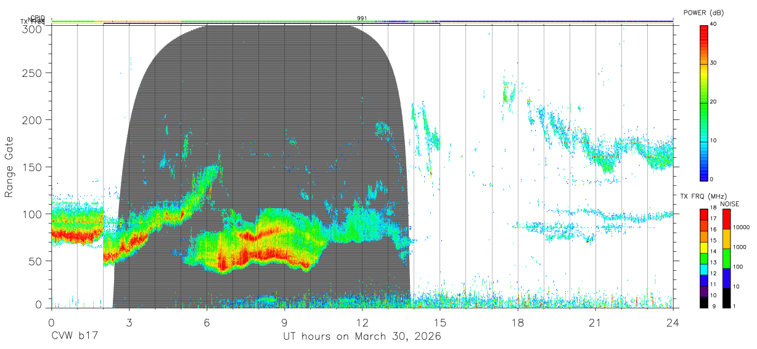Click the 6 UT hour tick label

point(207,323)
